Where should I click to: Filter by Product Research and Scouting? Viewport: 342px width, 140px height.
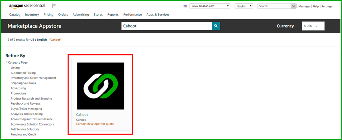pyautogui.click(x=31, y=98)
